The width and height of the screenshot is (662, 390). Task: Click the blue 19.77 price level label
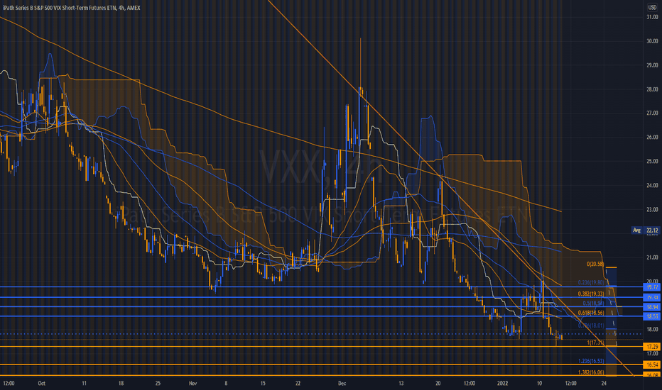pyautogui.click(x=652, y=287)
